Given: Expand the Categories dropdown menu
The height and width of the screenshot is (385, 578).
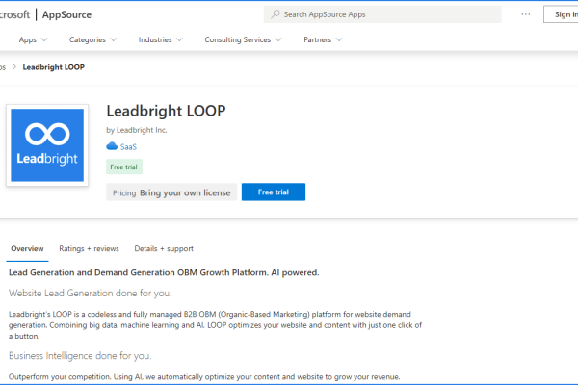Looking at the screenshot, I should (x=92, y=39).
